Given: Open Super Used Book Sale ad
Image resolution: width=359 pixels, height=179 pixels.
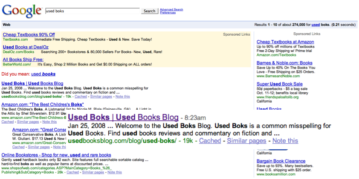Looking at the screenshot, I should point(280,84).
